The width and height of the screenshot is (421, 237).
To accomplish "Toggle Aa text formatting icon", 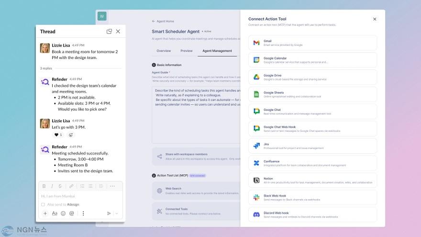I will (55, 214).
